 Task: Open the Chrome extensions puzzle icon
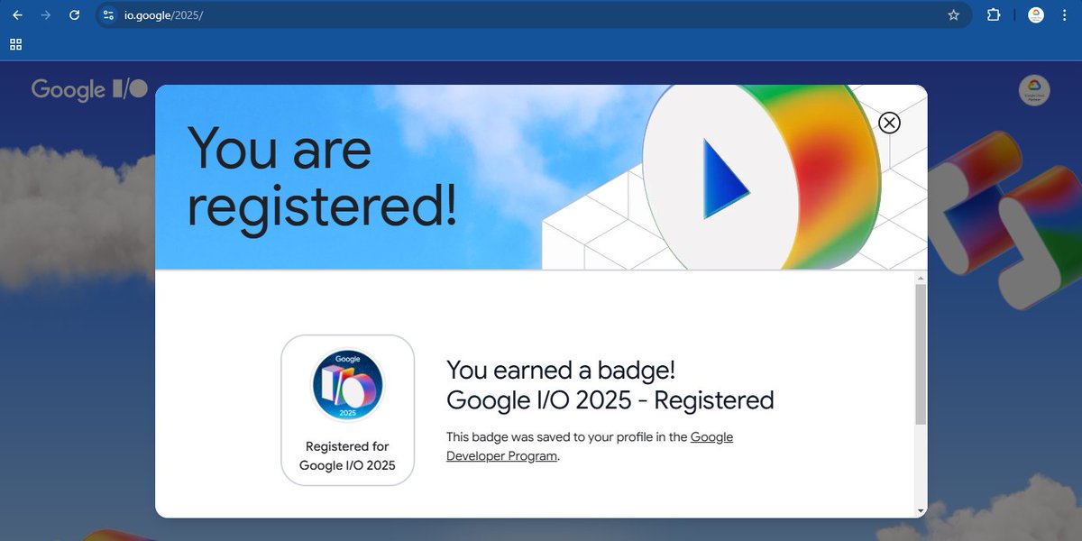(x=995, y=14)
